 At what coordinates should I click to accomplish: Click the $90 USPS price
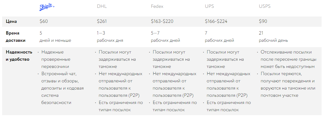pyautogui.click(x=263, y=21)
